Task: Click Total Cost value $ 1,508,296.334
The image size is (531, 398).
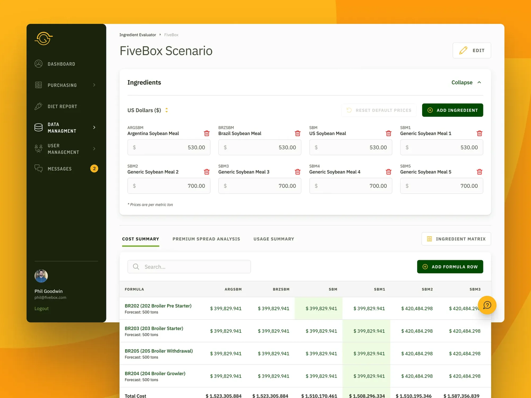Action: click(367, 396)
